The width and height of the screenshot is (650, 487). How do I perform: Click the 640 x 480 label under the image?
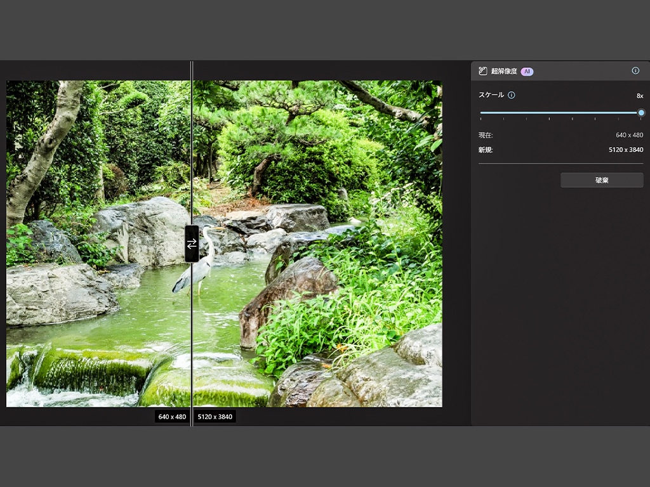172,417
